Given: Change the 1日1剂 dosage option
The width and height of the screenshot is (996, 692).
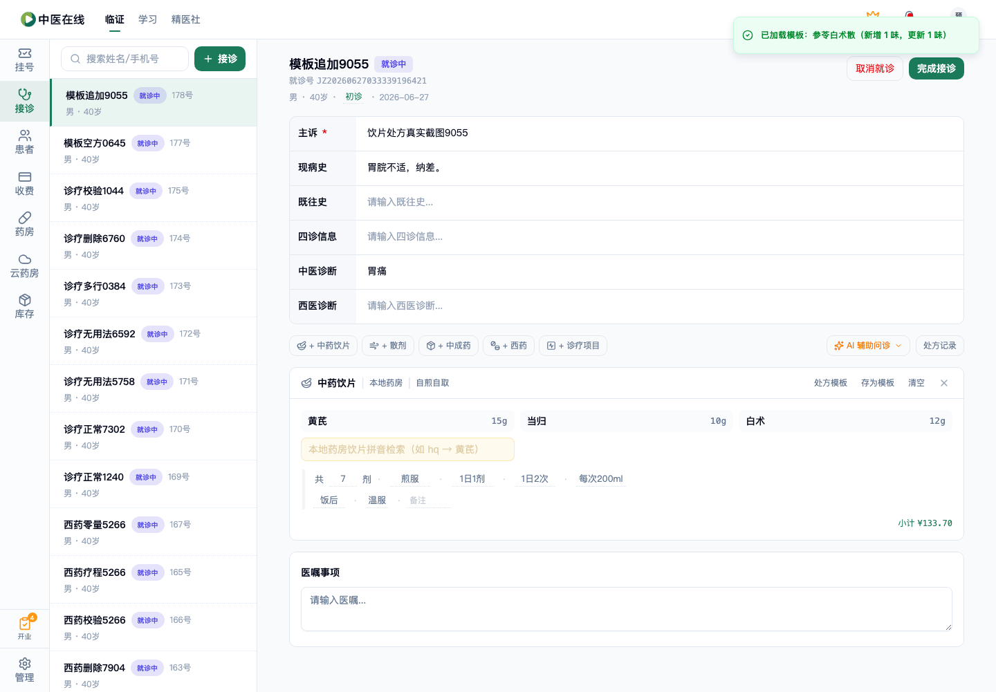Looking at the screenshot, I should (472, 479).
